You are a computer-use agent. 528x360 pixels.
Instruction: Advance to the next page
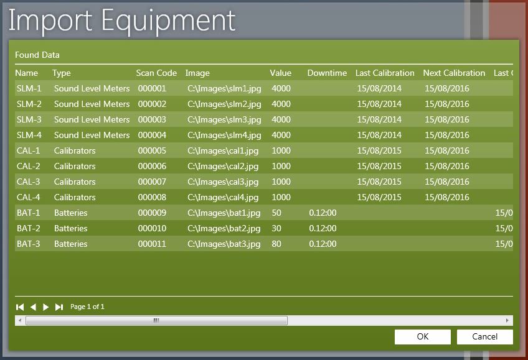46,307
